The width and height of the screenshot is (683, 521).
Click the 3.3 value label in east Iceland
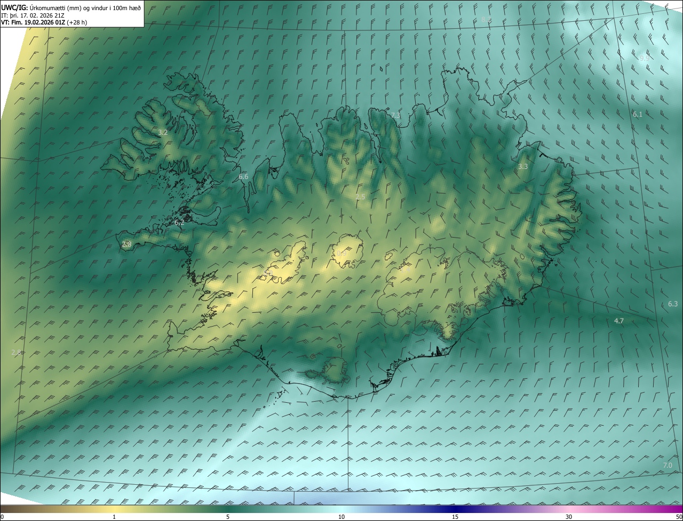[523, 167]
